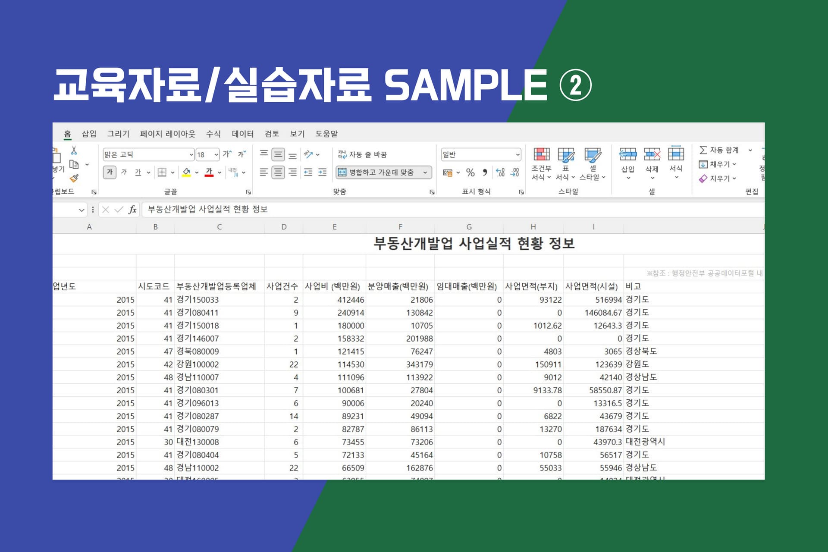The height and width of the screenshot is (552, 828).
Task: Click the 조건부 서식 button
Action: [x=541, y=164]
